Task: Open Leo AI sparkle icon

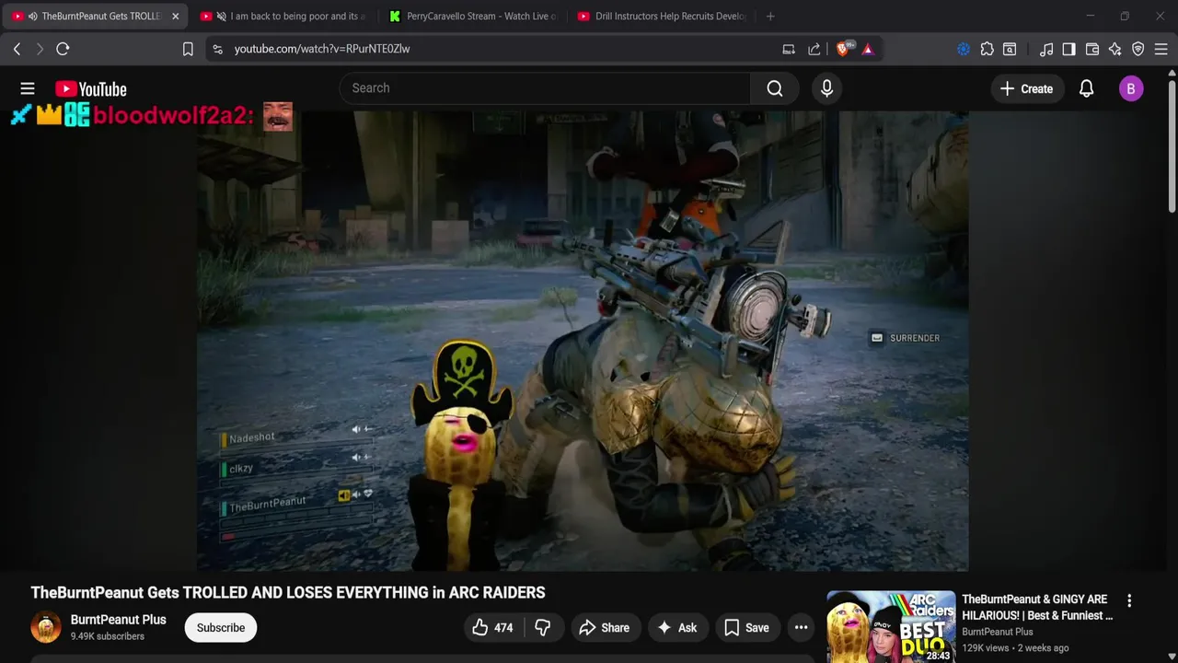Action: pos(1115,49)
